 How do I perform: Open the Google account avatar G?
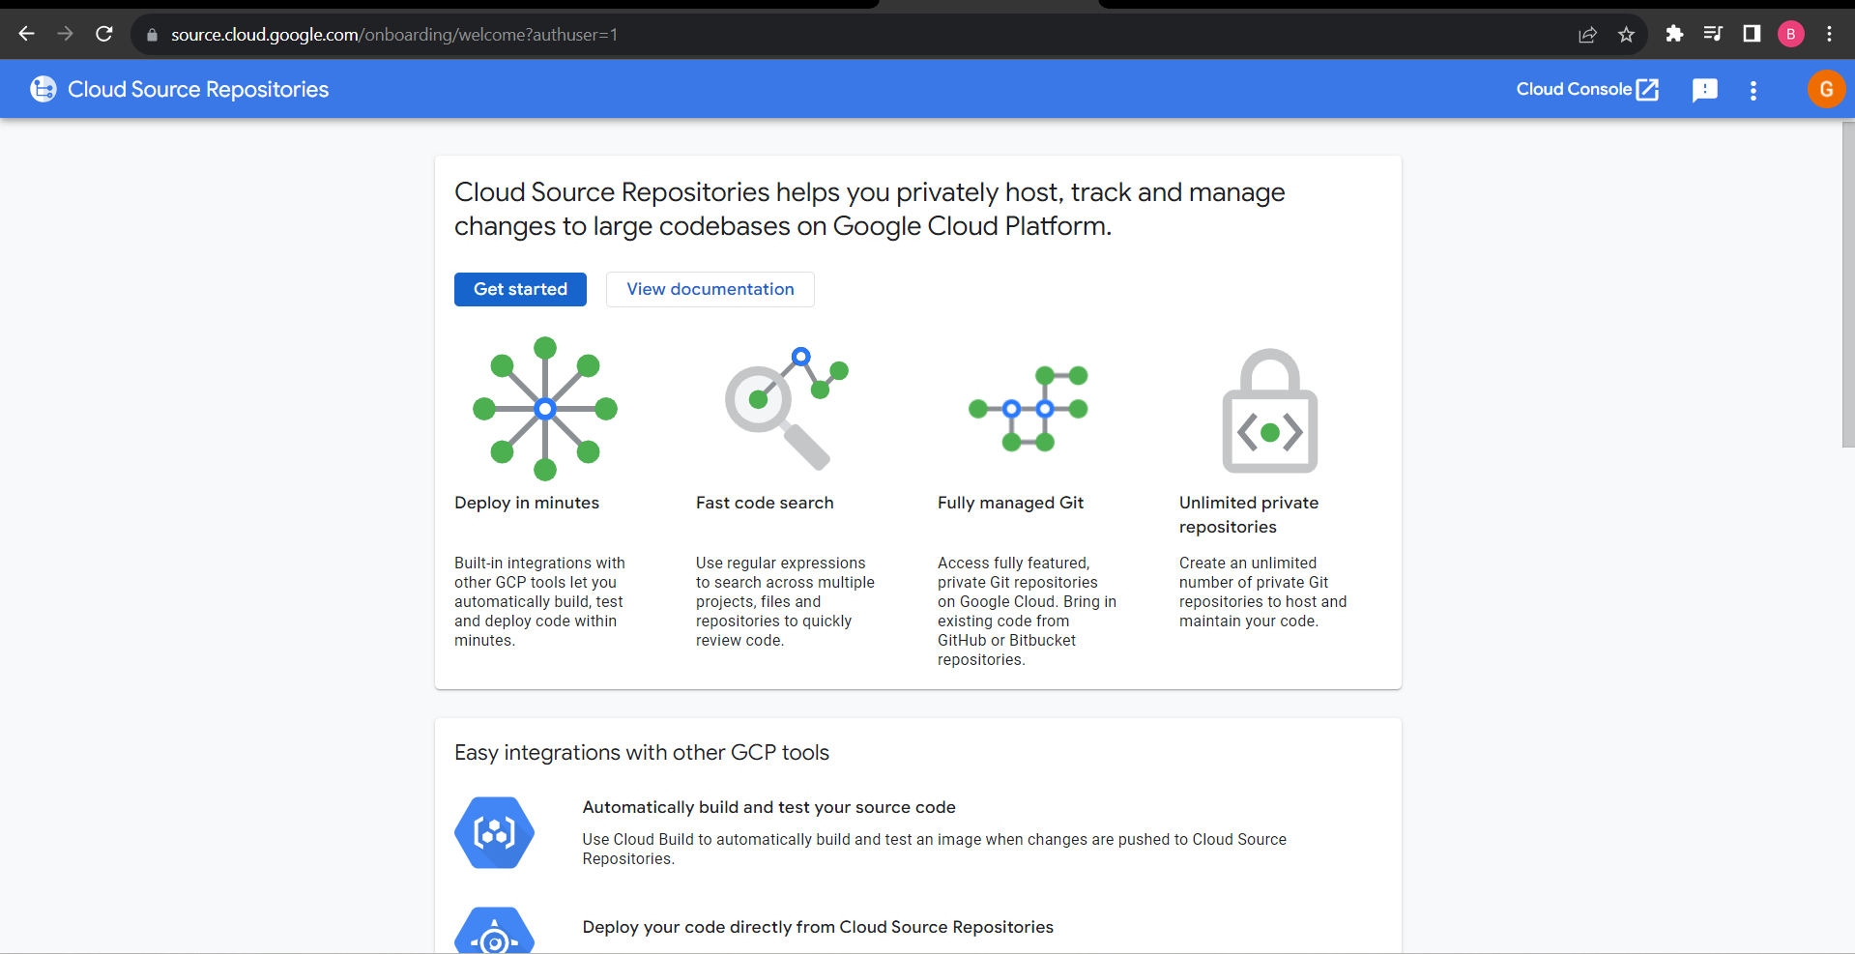[x=1826, y=89]
